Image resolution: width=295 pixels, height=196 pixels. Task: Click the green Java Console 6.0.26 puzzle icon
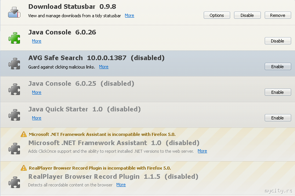(14, 38)
